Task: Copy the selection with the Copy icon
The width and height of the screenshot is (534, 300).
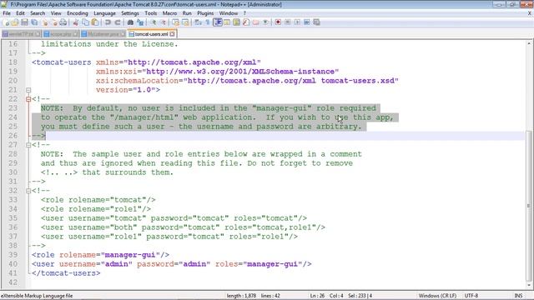Action: tap(85, 22)
